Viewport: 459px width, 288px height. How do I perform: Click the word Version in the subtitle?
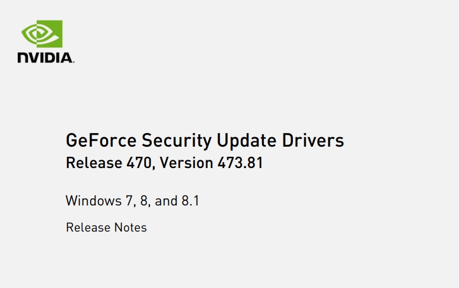click(186, 163)
